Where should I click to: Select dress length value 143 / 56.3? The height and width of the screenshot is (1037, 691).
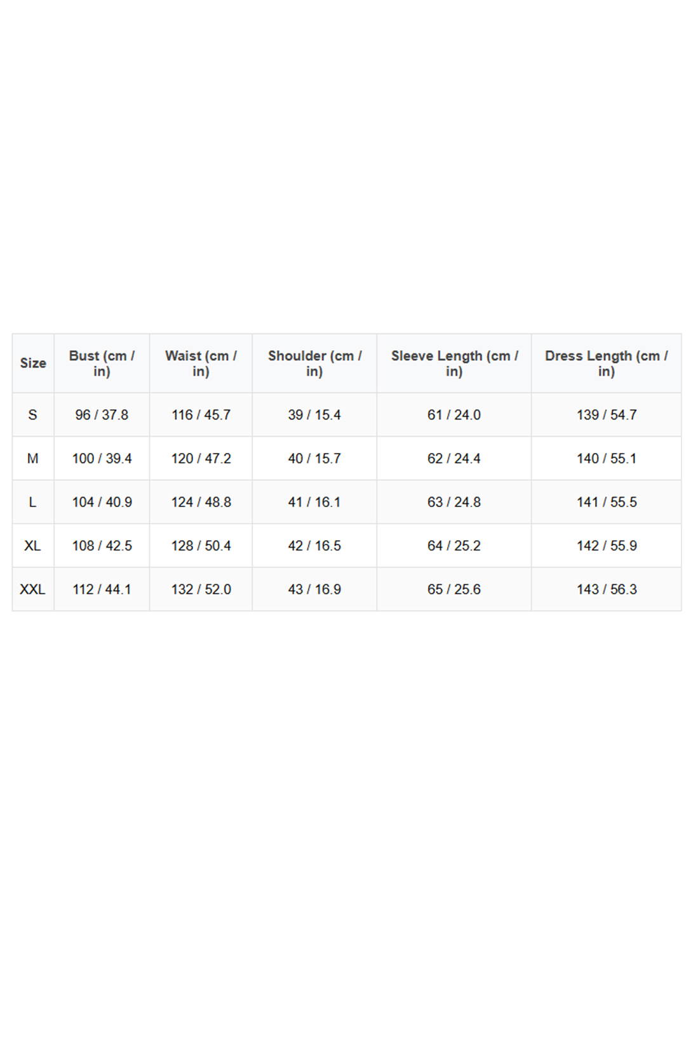coord(607,590)
